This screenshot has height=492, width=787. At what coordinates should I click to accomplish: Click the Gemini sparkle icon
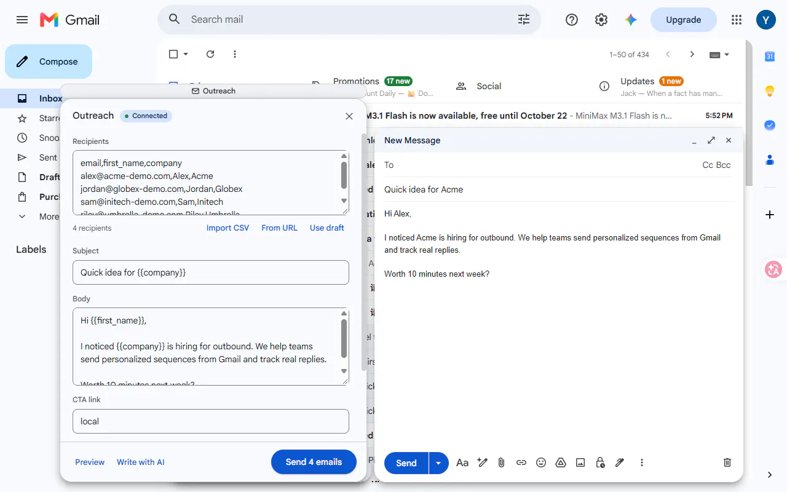pos(631,20)
